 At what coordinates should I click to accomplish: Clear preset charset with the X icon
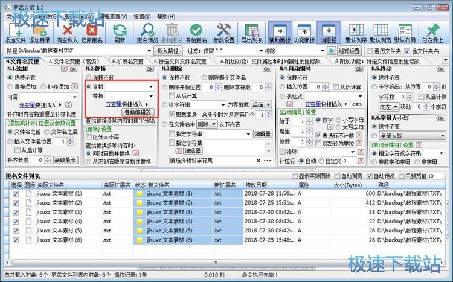259,161
